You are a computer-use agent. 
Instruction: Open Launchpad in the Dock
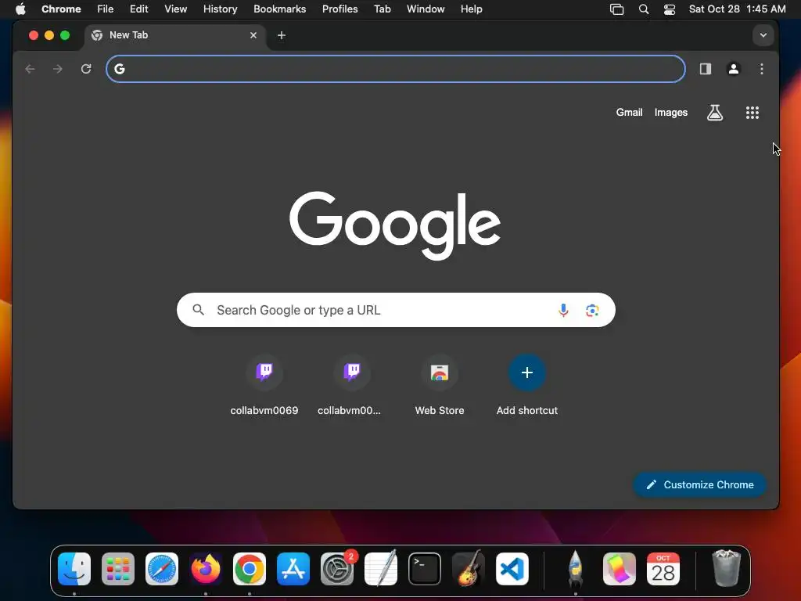[118, 569]
